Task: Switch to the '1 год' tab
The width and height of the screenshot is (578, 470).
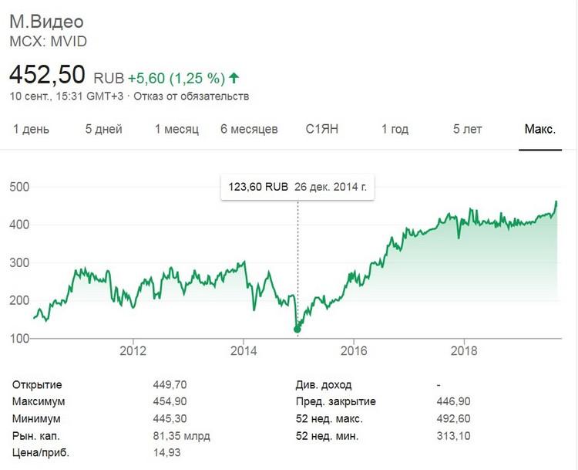Action: coord(395,129)
